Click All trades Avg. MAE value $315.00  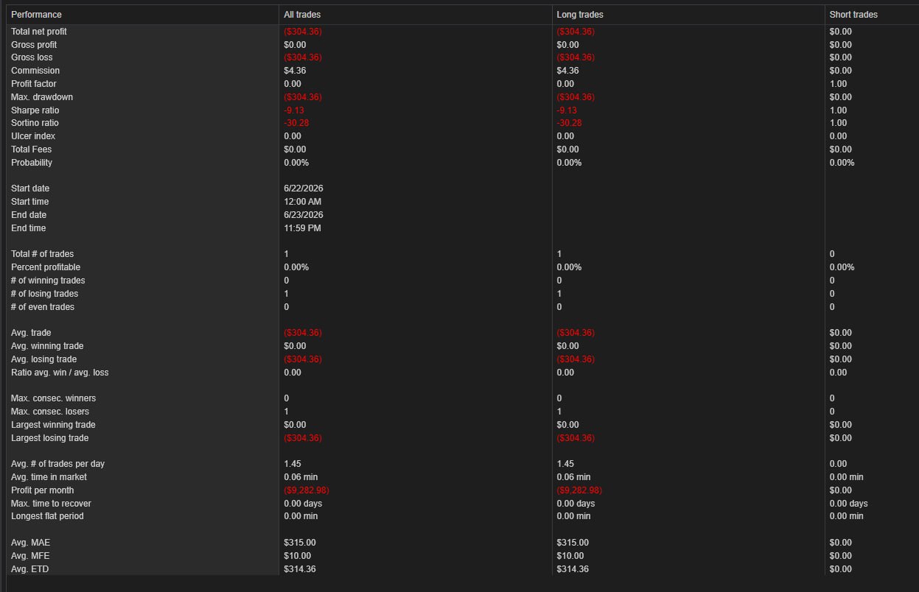pyautogui.click(x=300, y=543)
